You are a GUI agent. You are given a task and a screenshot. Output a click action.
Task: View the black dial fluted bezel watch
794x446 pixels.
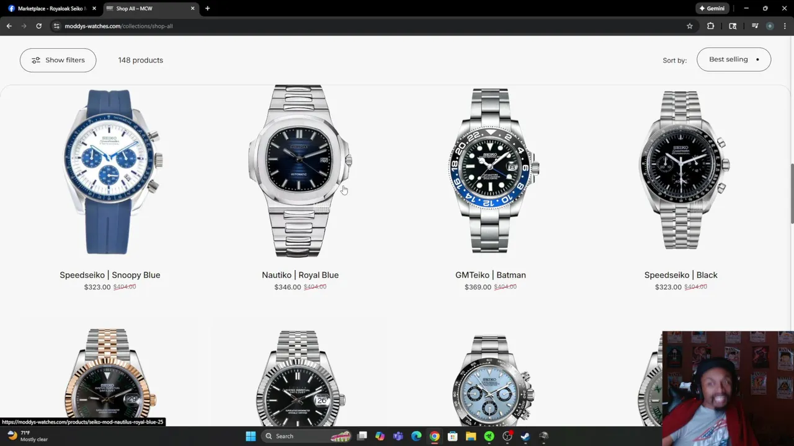coord(300,377)
